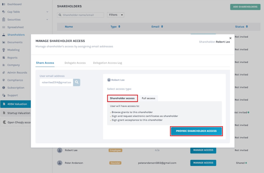Switch to the Delegate Access tab
264x173 pixels.
click(x=75, y=63)
